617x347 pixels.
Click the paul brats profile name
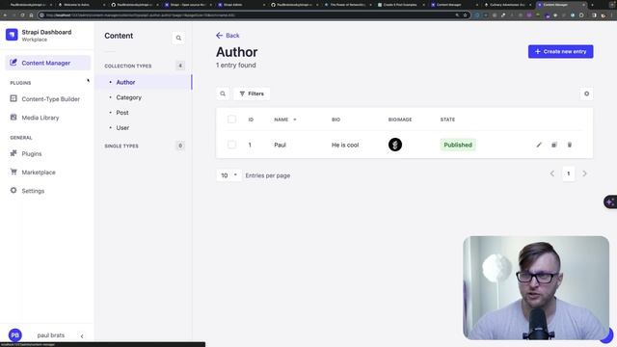point(51,335)
